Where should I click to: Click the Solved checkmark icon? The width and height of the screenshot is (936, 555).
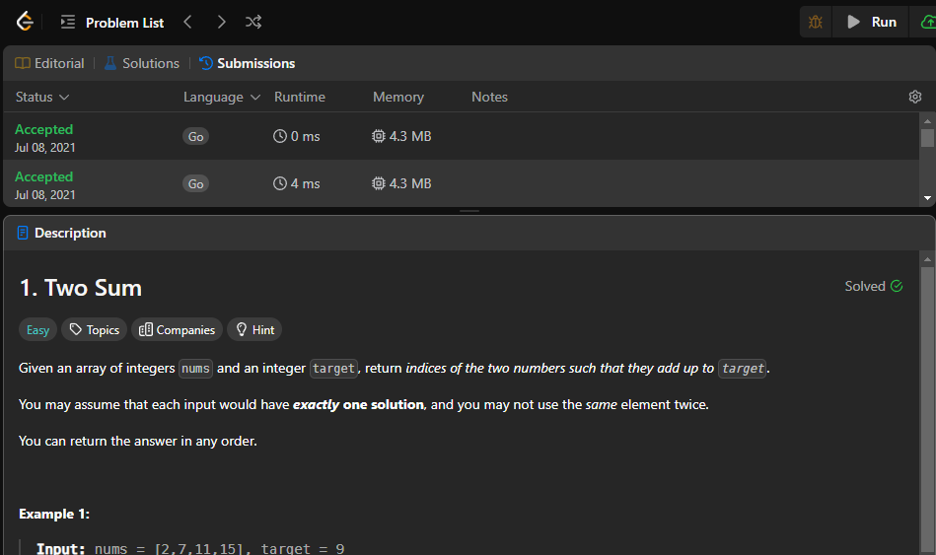897,286
